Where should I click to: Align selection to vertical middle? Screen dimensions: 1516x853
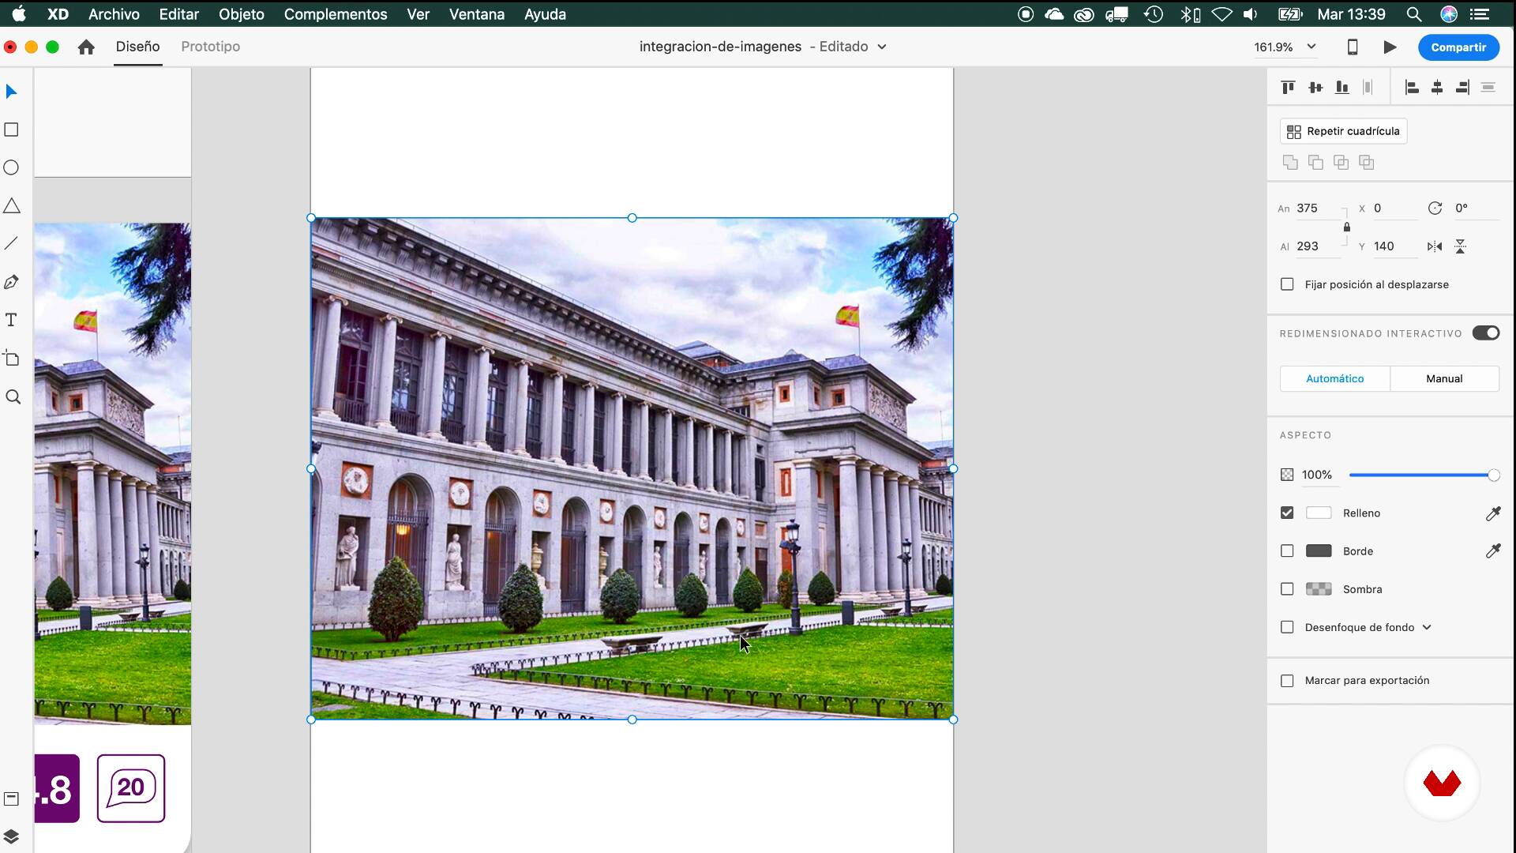1315,88
